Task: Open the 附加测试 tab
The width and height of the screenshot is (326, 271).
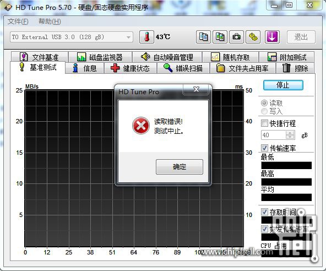Action: [x=286, y=57]
